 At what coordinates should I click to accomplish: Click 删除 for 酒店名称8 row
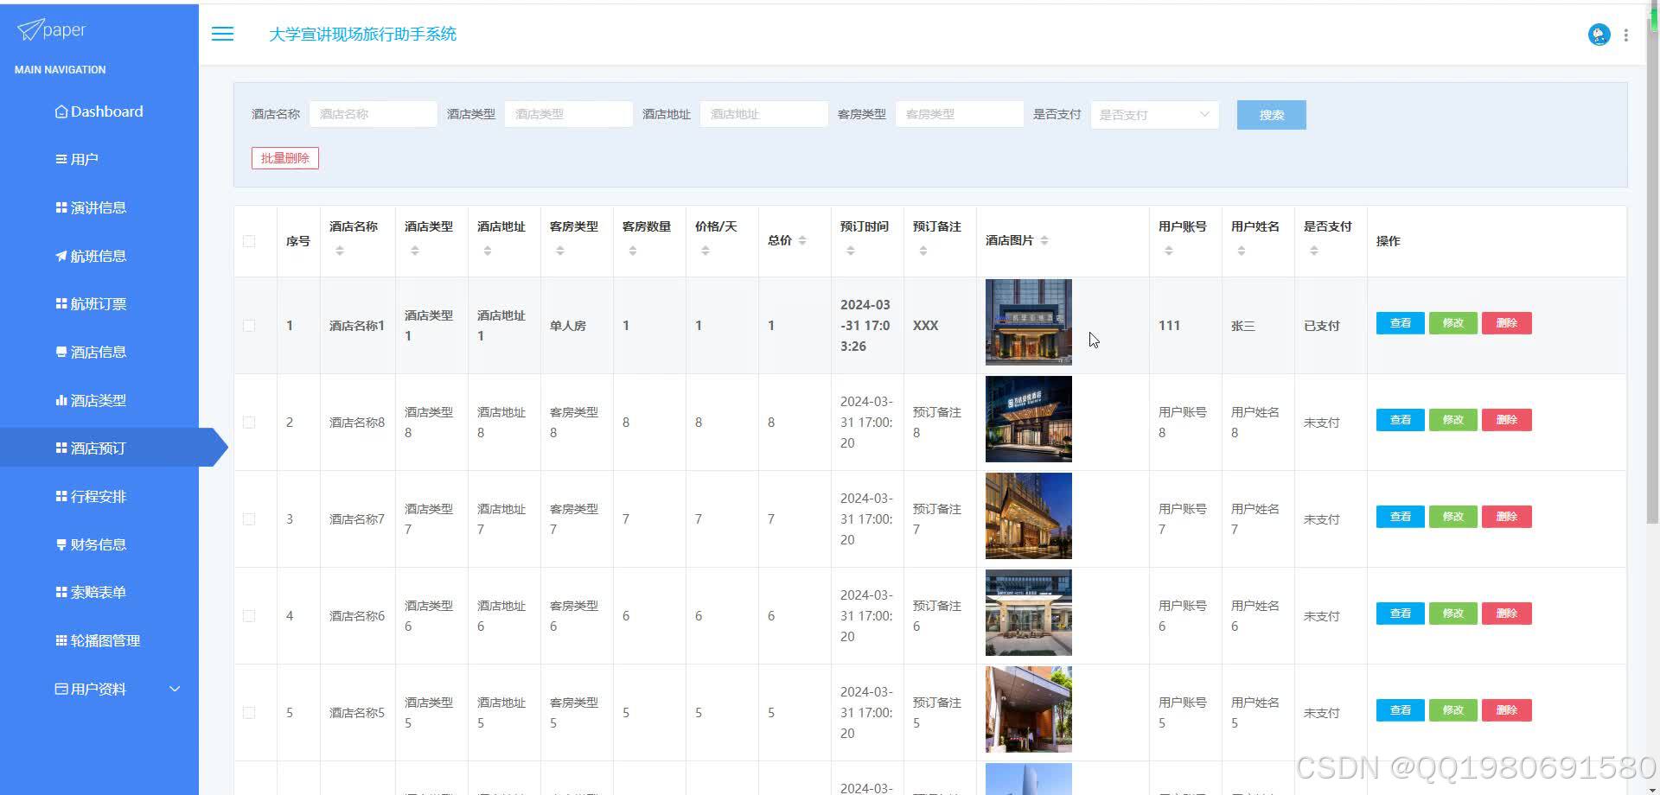pos(1507,420)
